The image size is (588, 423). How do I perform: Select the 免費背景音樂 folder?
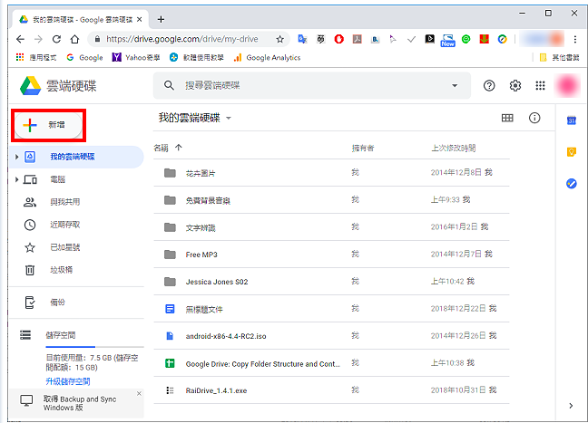coord(331,200)
